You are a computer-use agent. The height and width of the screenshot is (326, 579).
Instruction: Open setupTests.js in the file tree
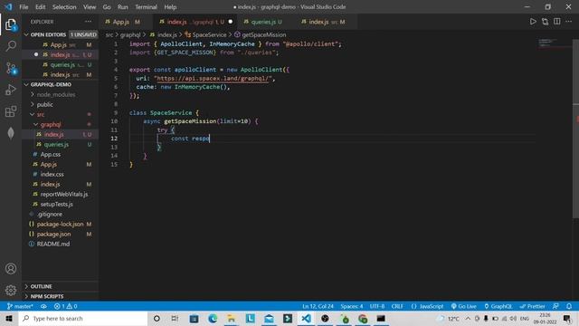coord(56,204)
